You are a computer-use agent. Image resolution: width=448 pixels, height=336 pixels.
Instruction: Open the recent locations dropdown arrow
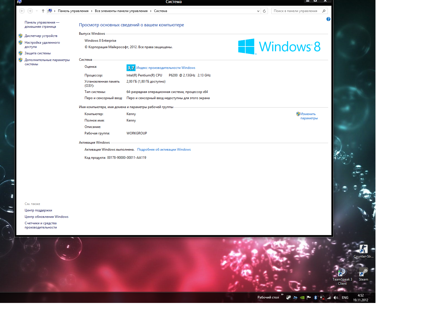[x=37, y=11]
